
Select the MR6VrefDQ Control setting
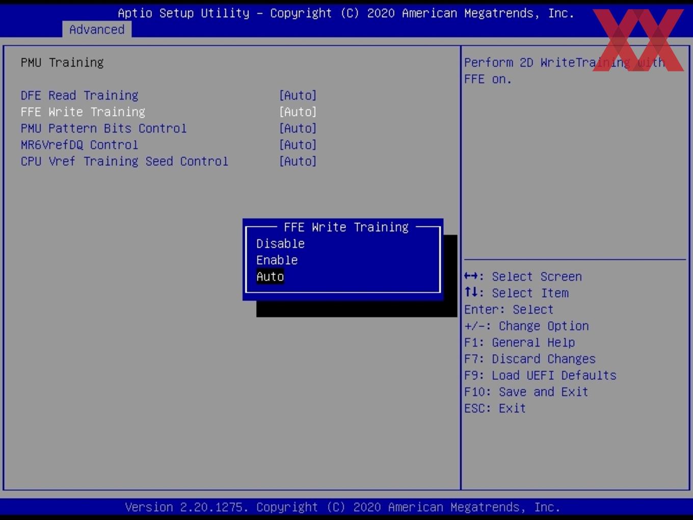(x=79, y=145)
